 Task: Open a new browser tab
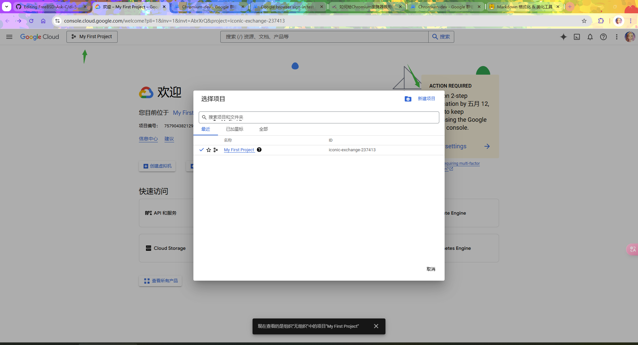click(570, 7)
